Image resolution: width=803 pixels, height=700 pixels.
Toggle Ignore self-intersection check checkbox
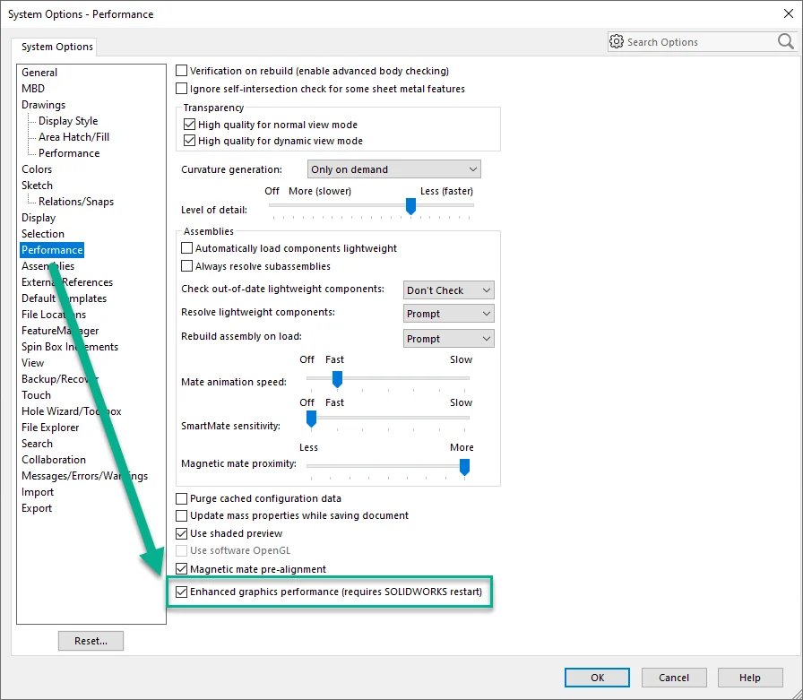pyautogui.click(x=181, y=88)
